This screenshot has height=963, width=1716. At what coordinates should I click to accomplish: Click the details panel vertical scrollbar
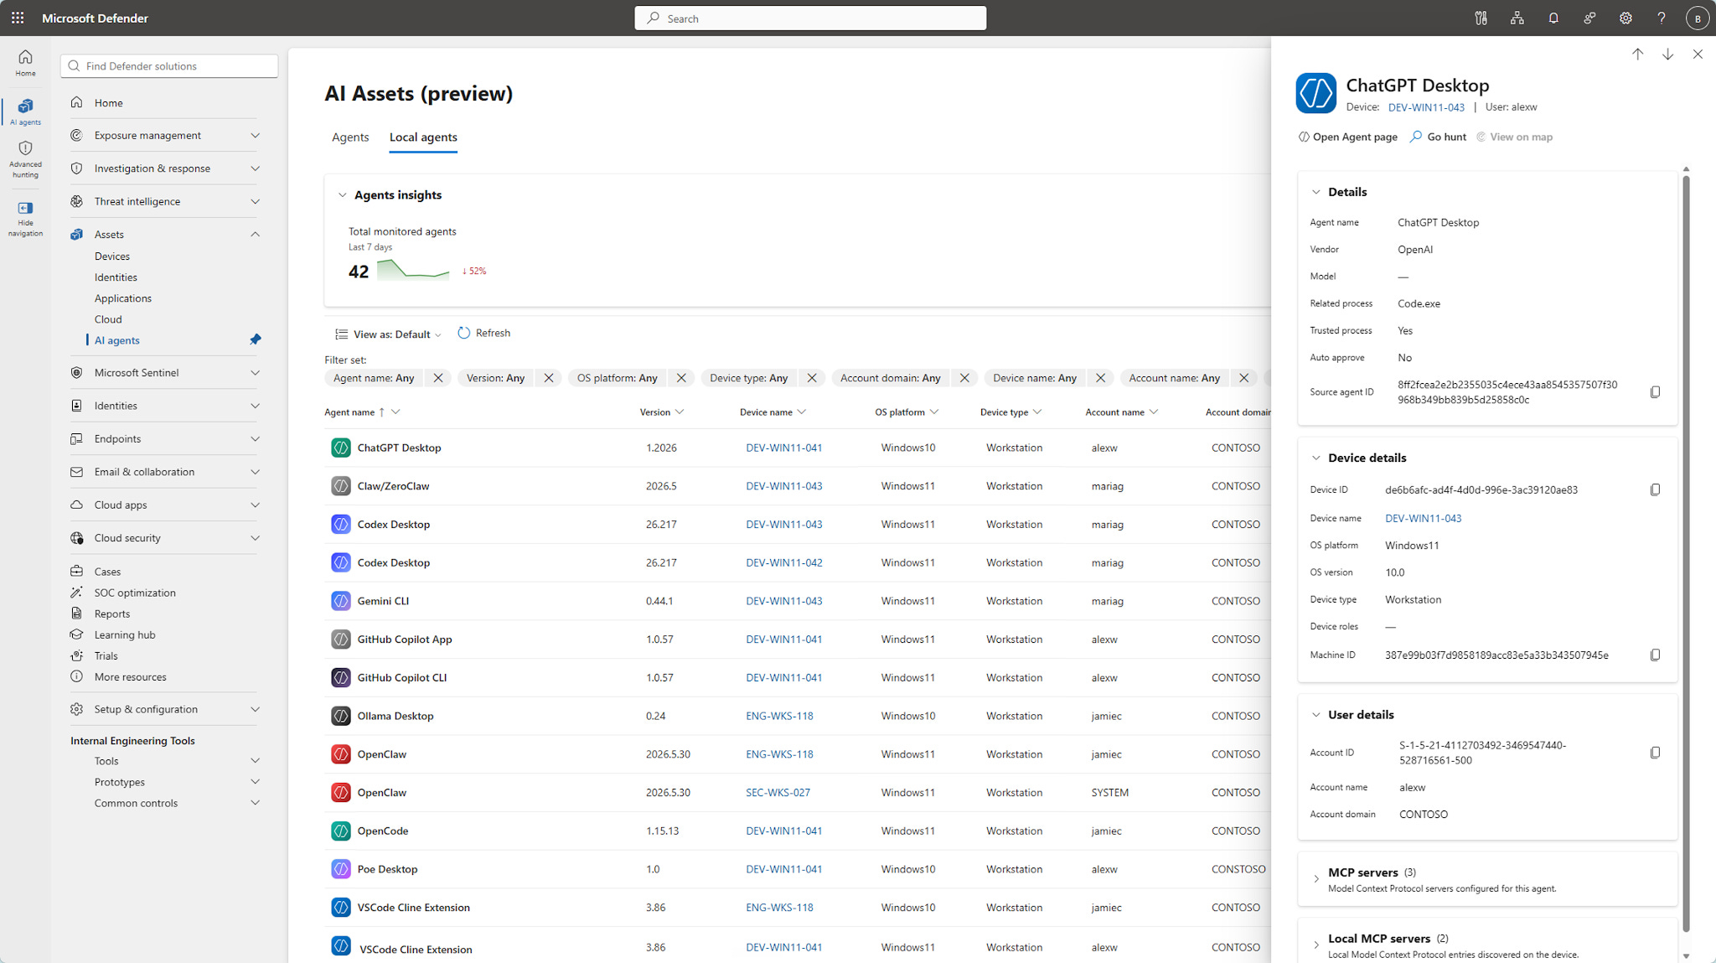point(1686,553)
